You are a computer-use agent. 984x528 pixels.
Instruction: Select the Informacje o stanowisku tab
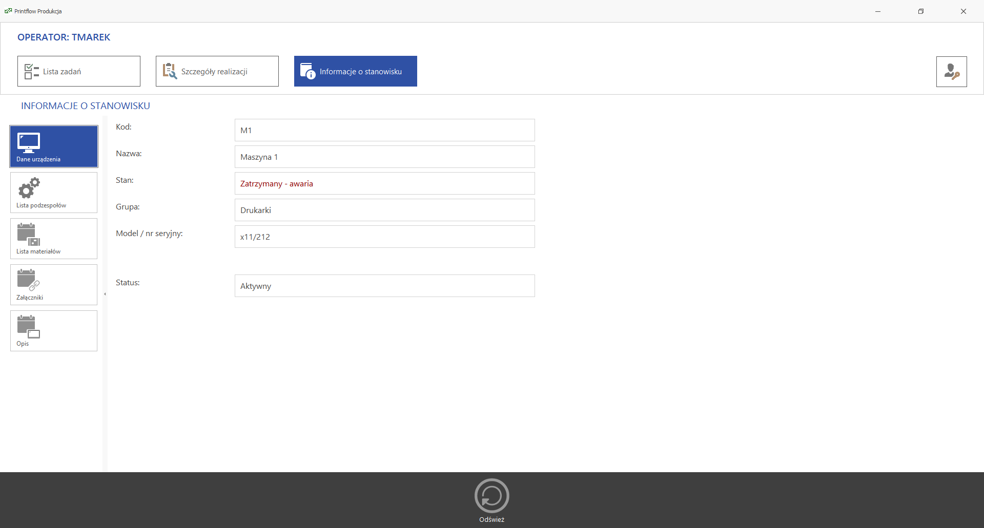click(355, 71)
